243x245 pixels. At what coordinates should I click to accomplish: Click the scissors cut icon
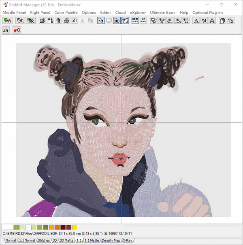(83, 21)
